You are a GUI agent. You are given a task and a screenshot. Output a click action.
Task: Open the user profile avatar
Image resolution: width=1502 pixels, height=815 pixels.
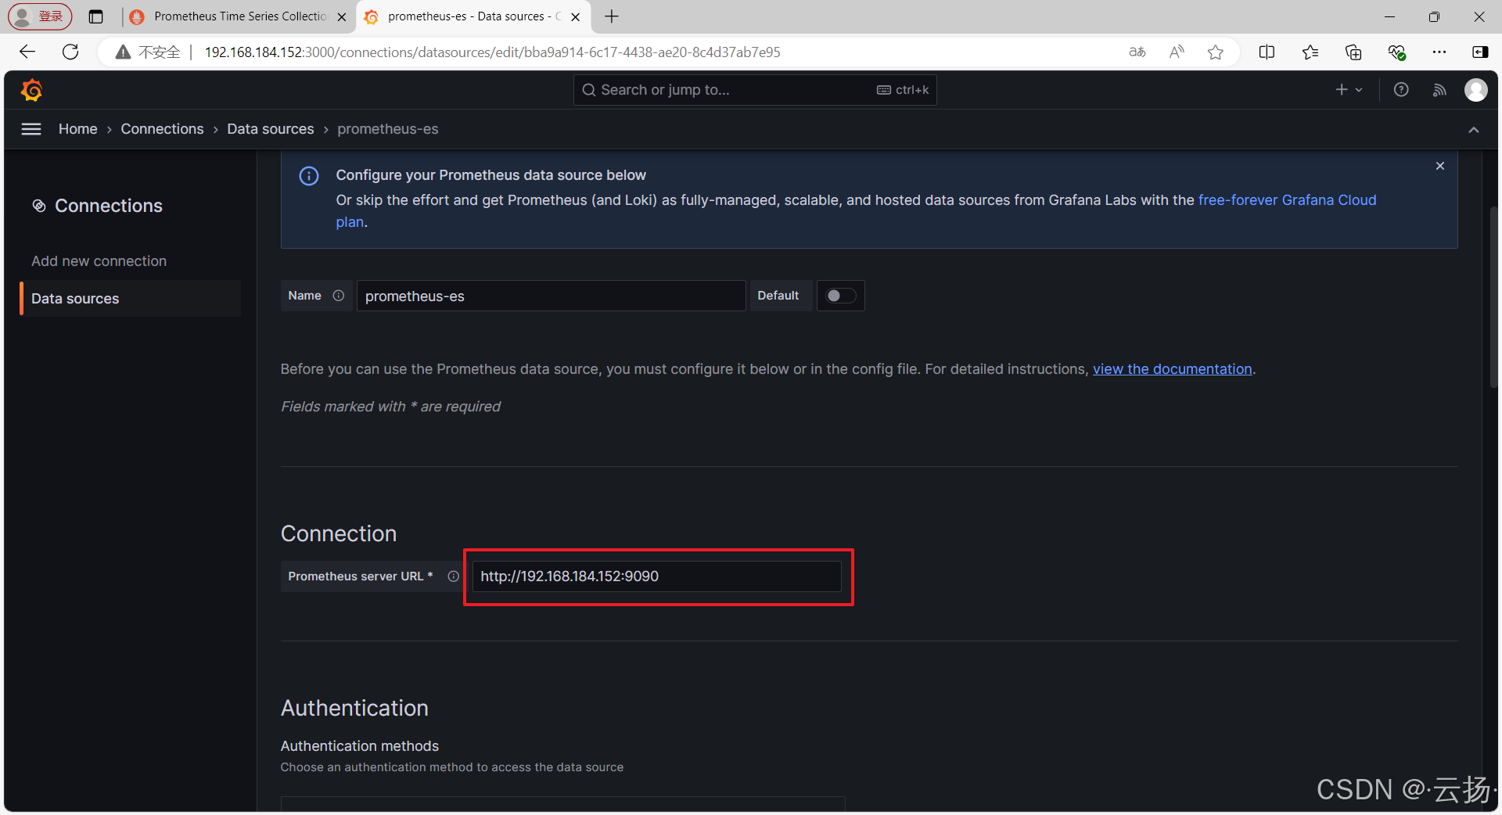pyautogui.click(x=1476, y=90)
